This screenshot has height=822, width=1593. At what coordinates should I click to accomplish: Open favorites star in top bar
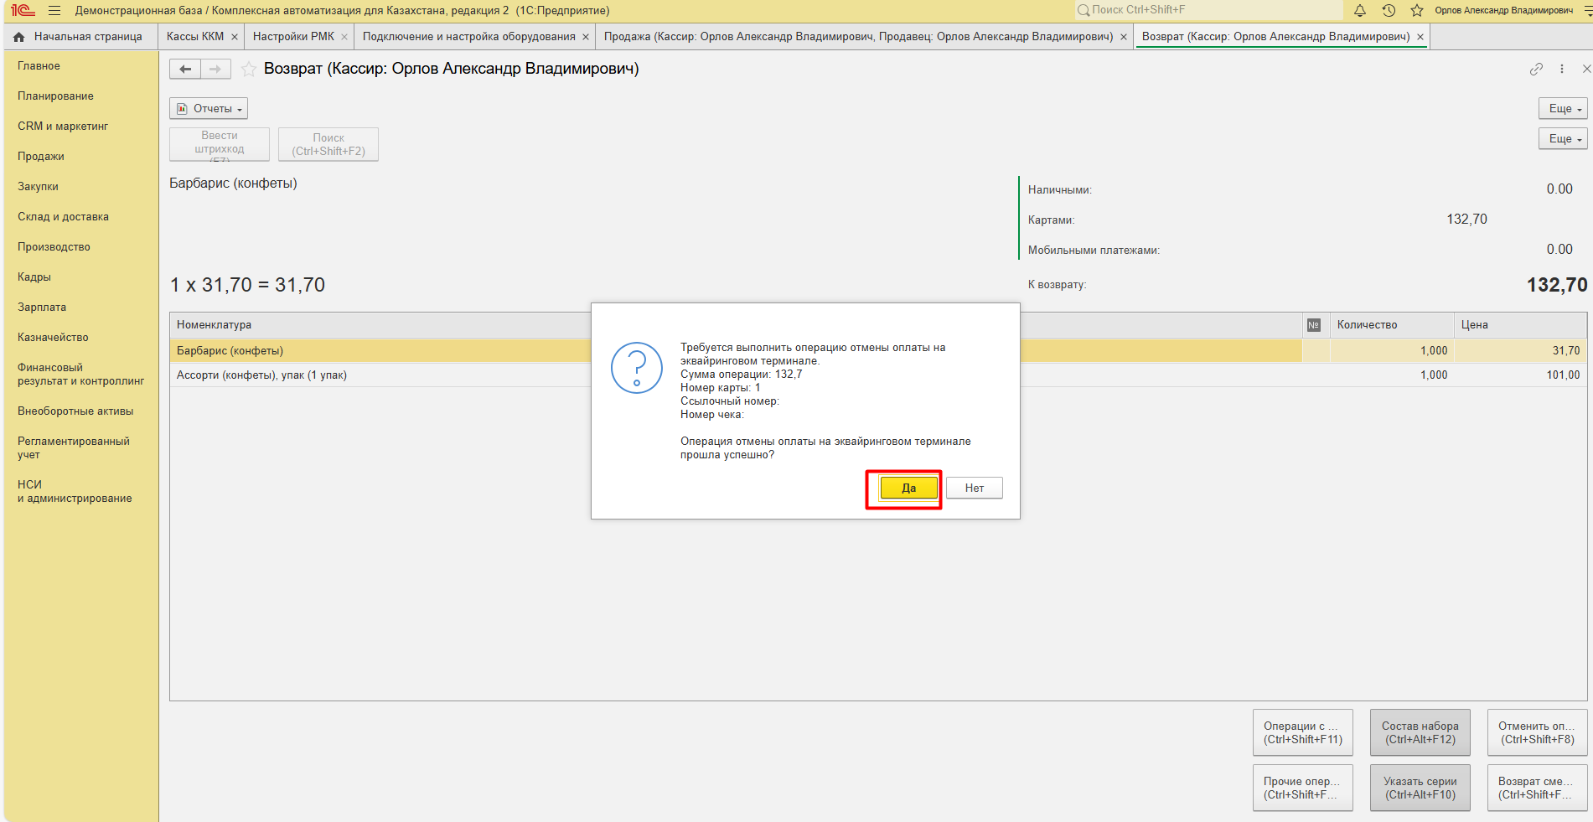click(x=1417, y=11)
